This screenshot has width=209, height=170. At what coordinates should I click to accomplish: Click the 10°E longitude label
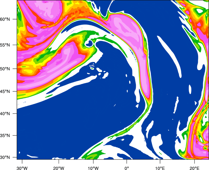point(160,168)
